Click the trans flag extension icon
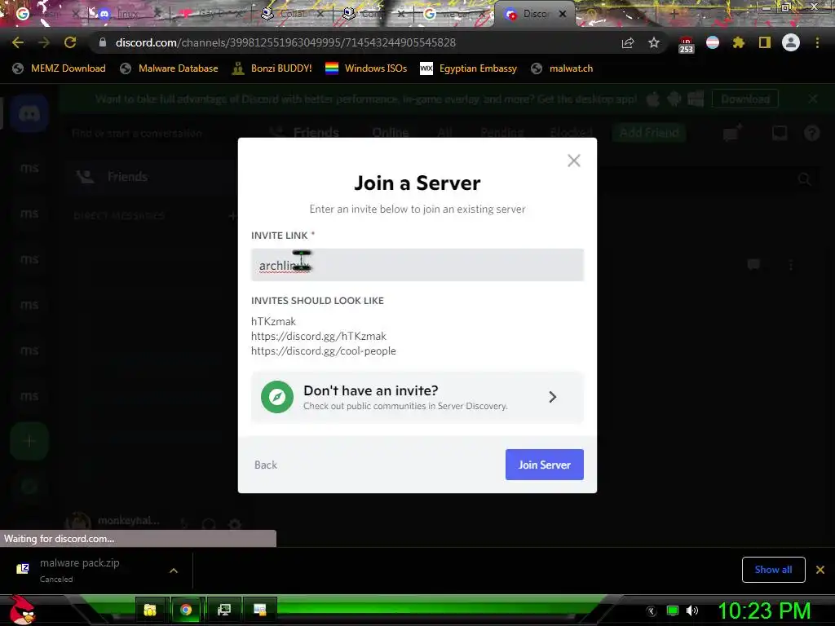This screenshot has height=626, width=835. 713,42
